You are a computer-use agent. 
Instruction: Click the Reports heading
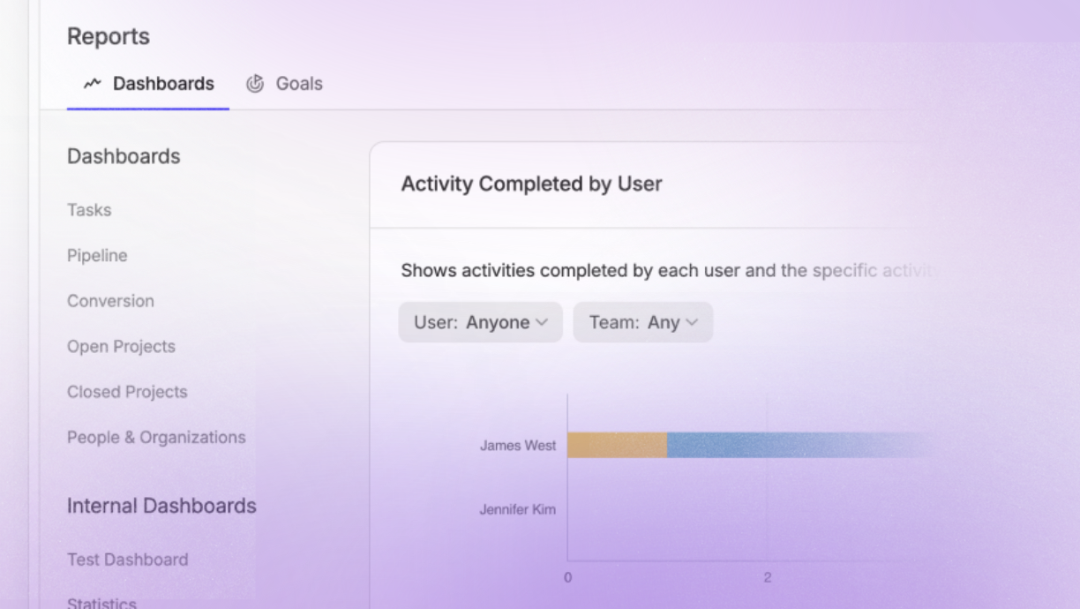[x=108, y=37]
